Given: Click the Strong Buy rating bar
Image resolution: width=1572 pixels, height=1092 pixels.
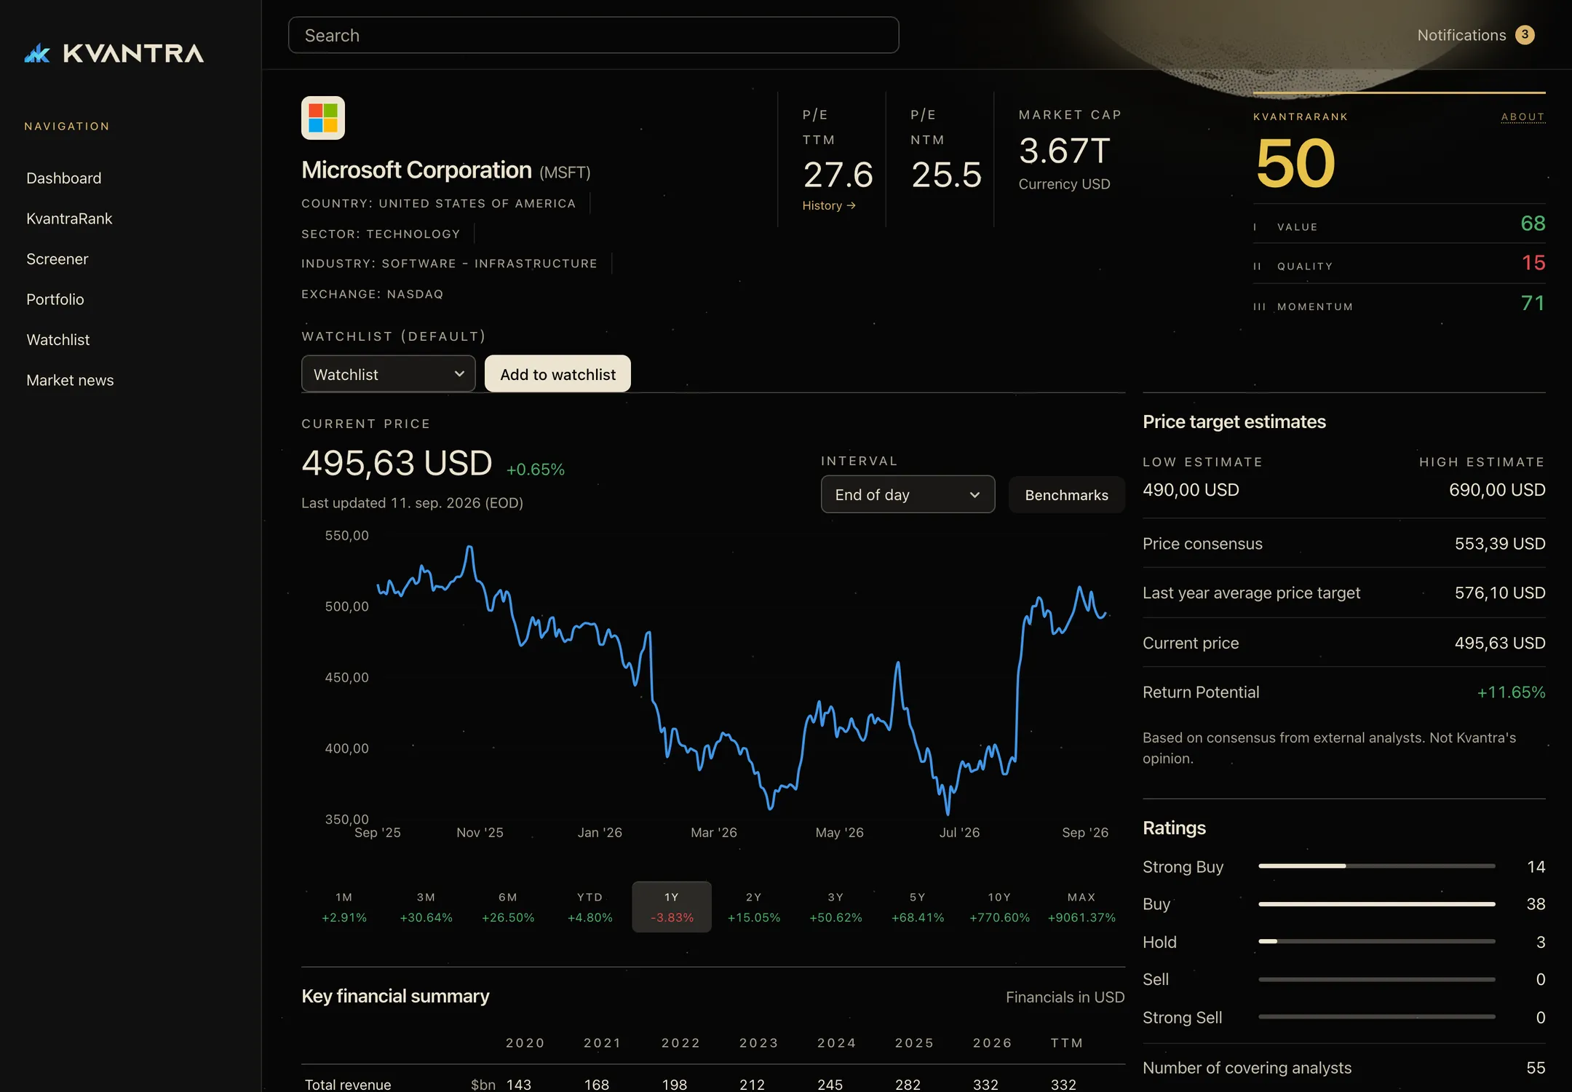Looking at the screenshot, I should pos(1376,866).
